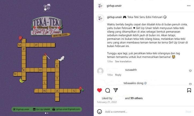Image resolution: width=194 pixels, height=116 pixels.
Task: Click See translation link
Action: point(123,61)
